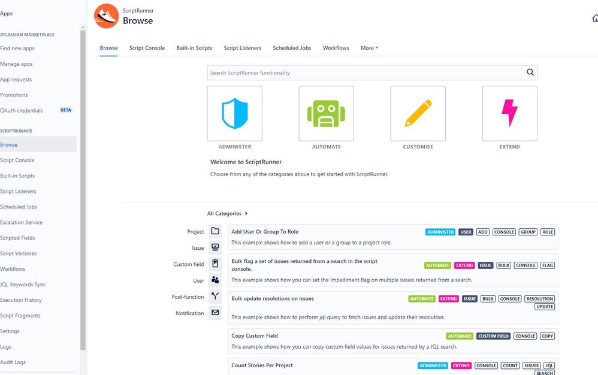Click the search magnifier icon
The width and height of the screenshot is (598, 375).
[x=530, y=72]
